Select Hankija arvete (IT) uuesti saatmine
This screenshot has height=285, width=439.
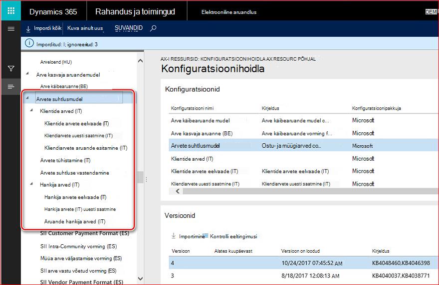coord(80,209)
